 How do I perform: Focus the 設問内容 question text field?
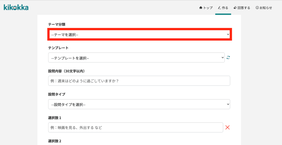click(x=139, y=81)
